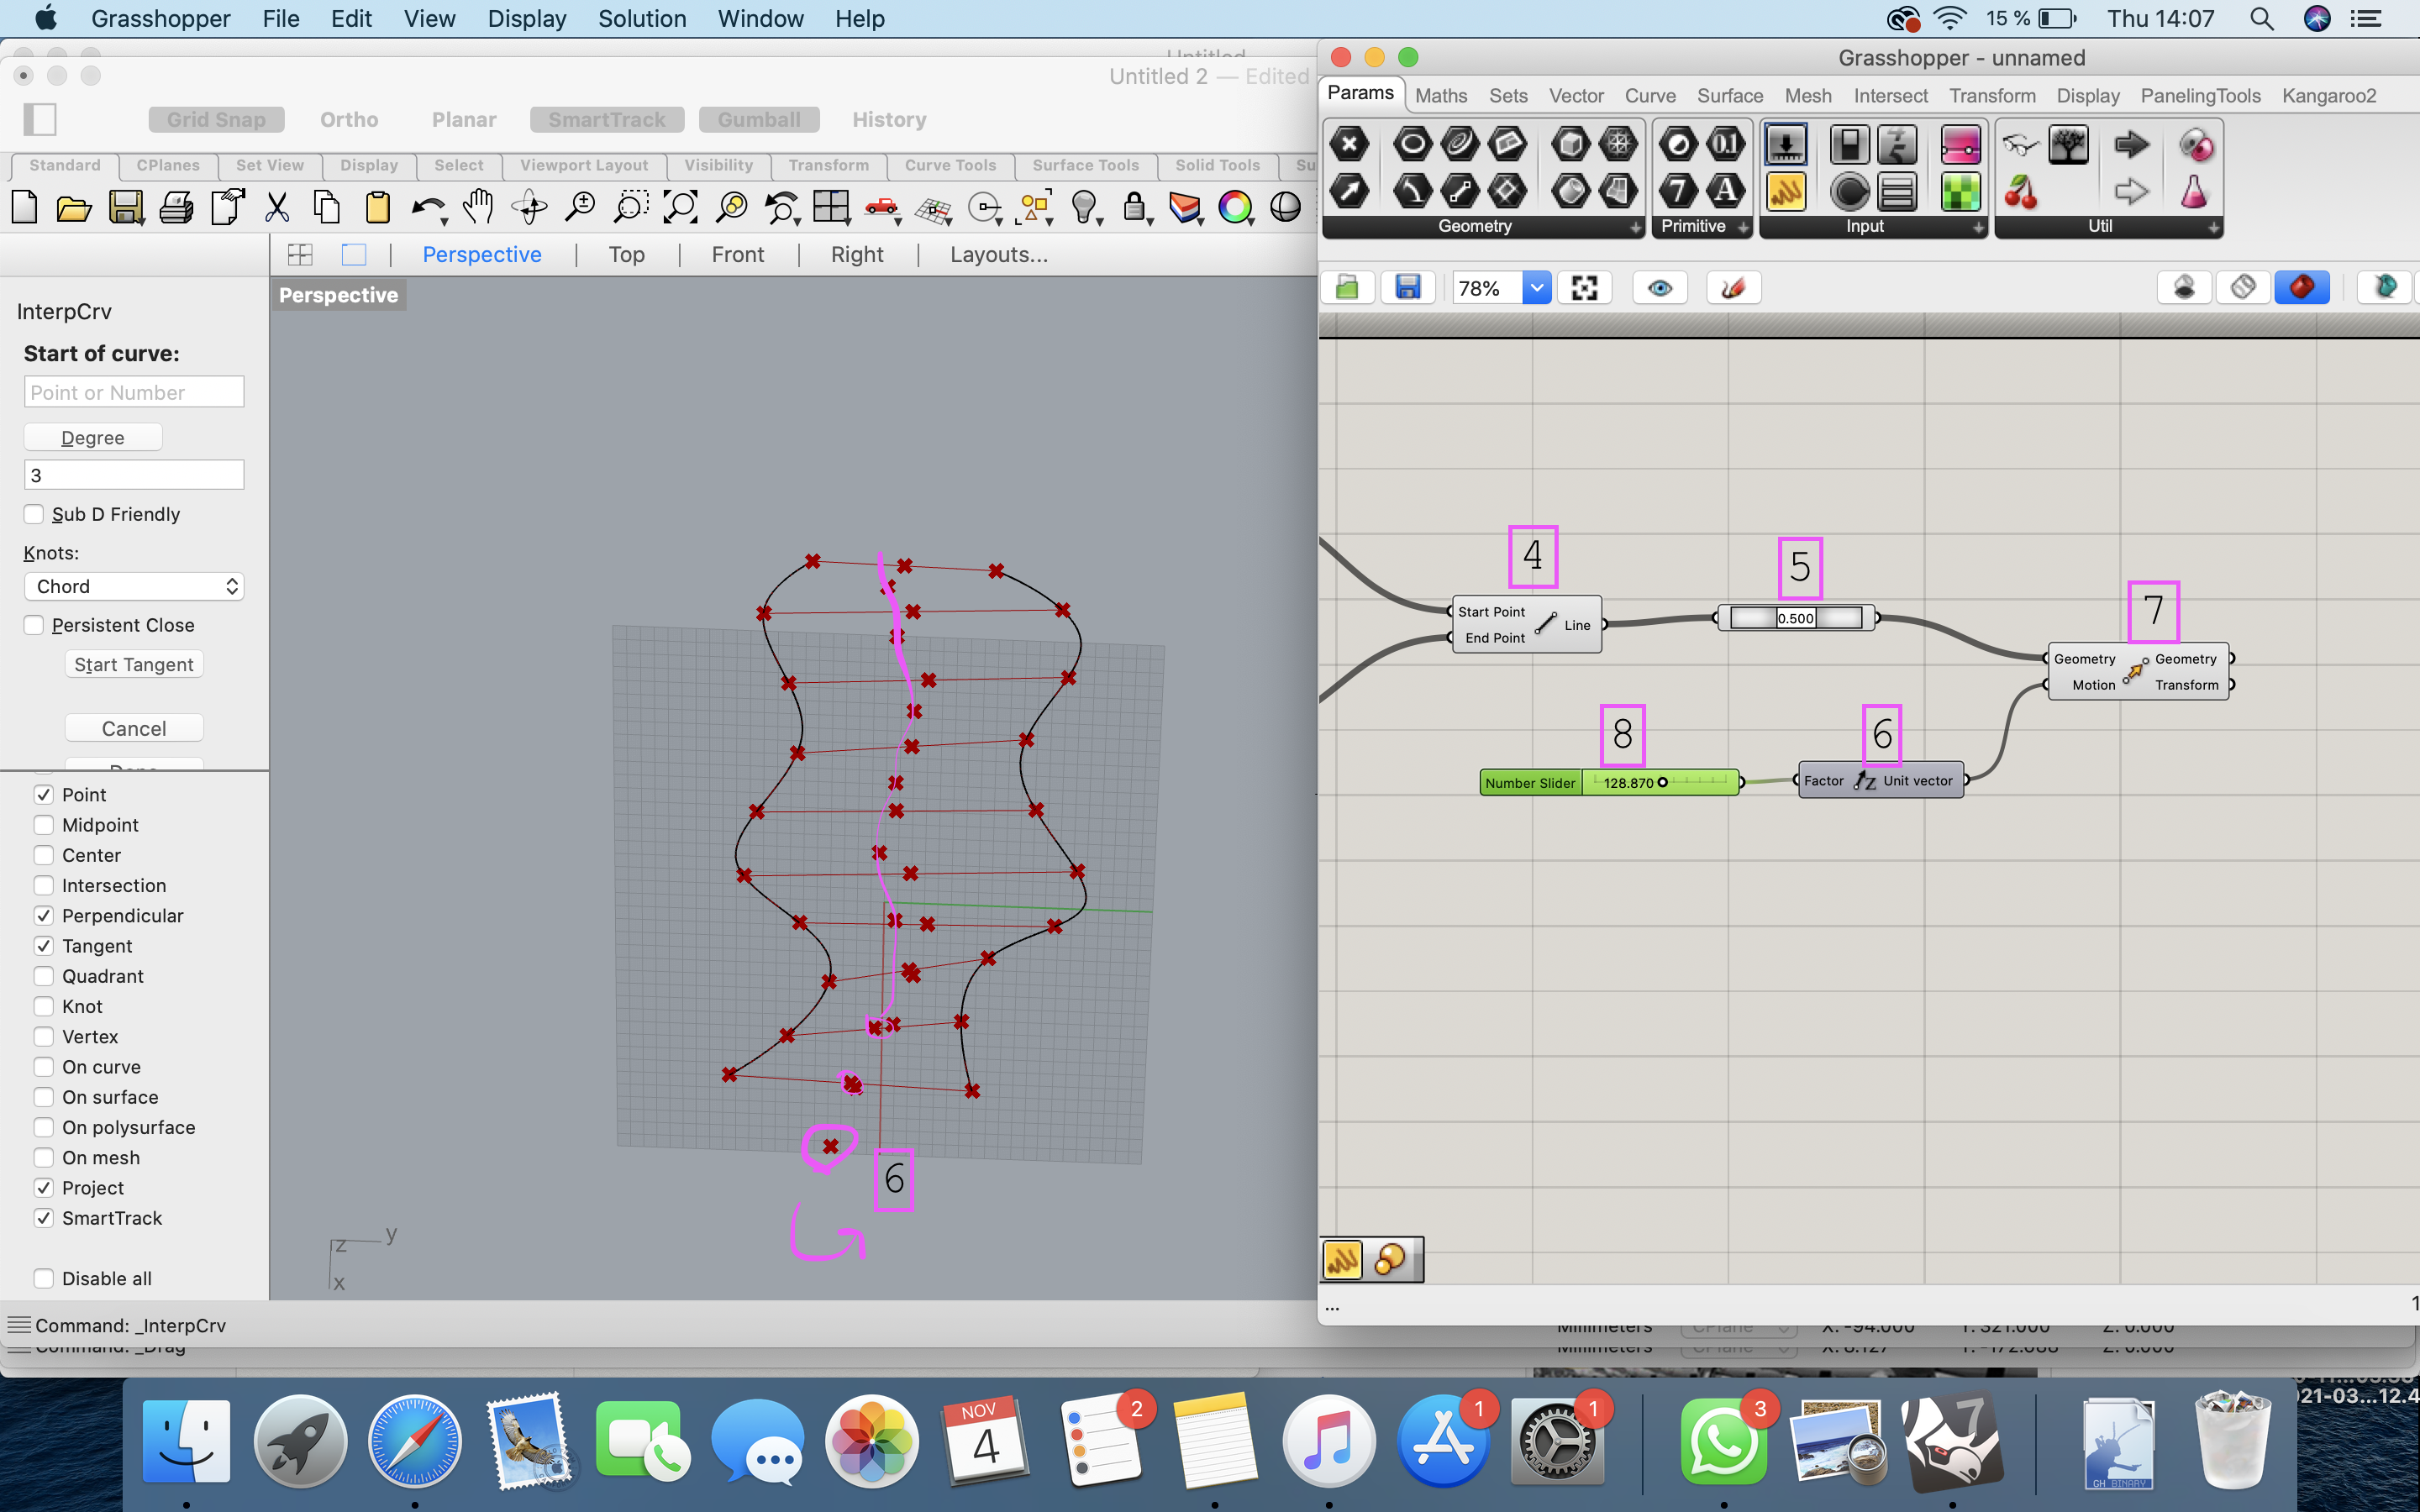
Task: Select the Zoom Extents icon
Action: [680, 207]
